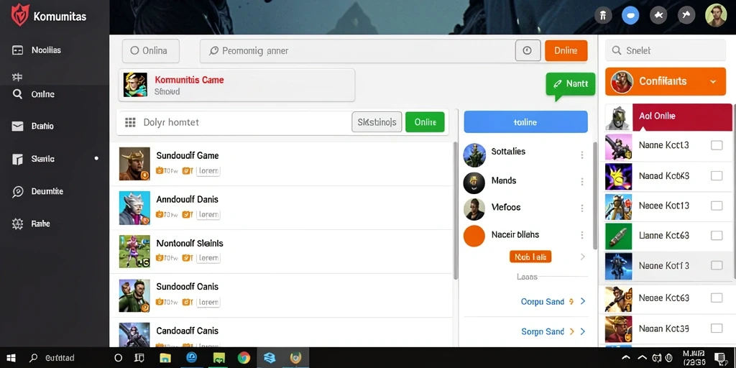The image size is (736, 368).
Task: Open more options for Nacer bllahs
Action: 582,235
